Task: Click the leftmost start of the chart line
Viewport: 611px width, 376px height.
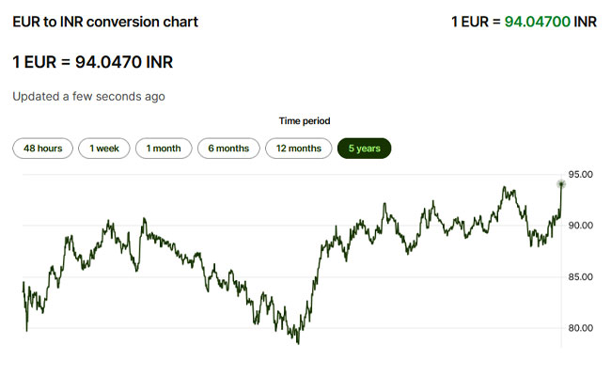Action: click(23, 283)
